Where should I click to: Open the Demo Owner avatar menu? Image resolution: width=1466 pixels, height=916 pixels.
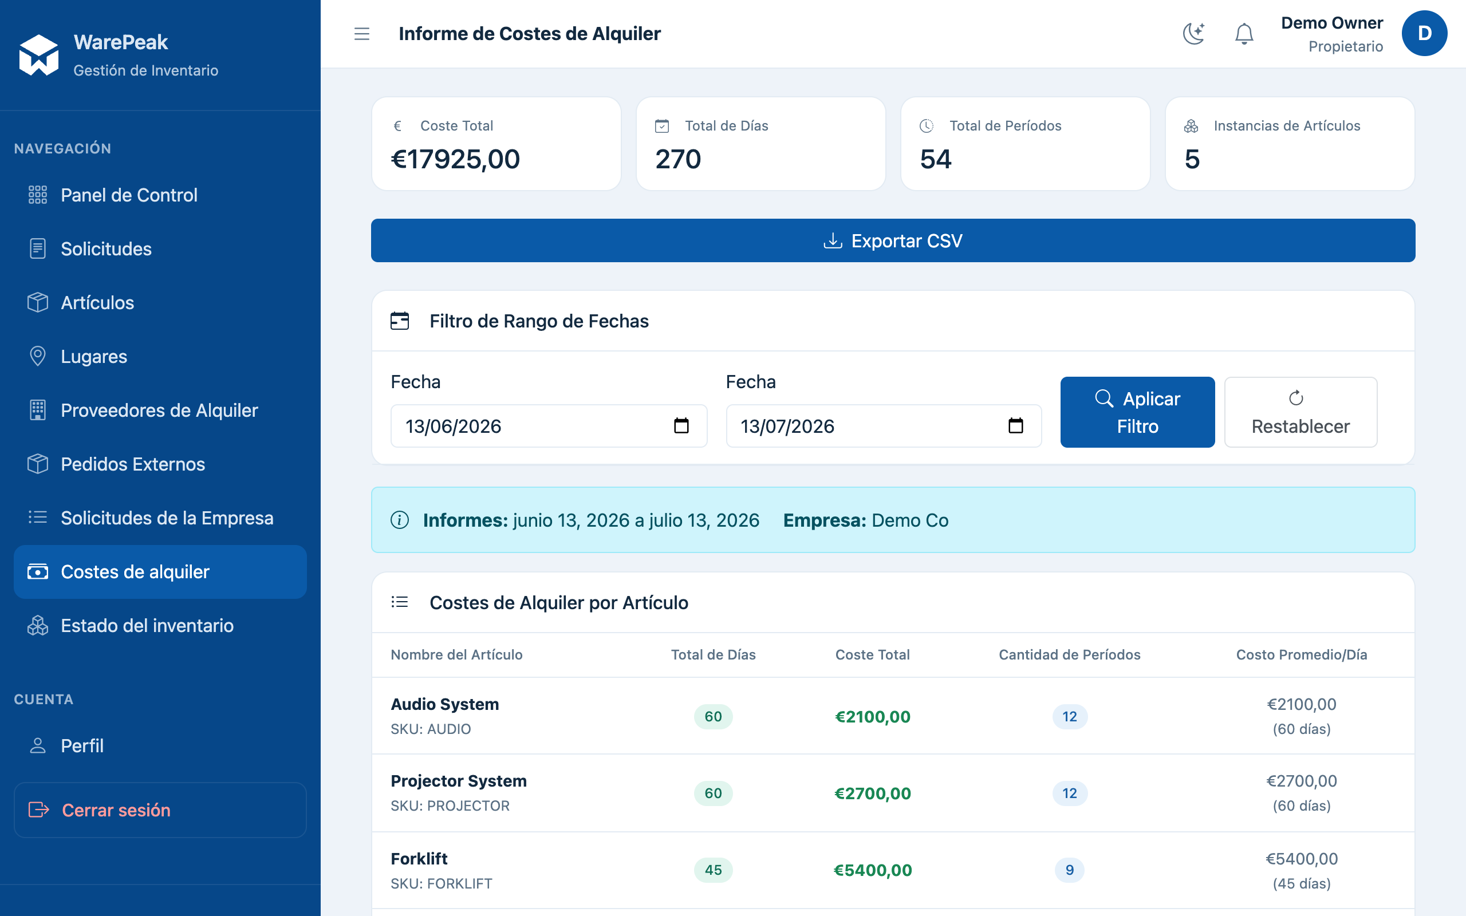pyautogui.click(x=1424, y=33)
